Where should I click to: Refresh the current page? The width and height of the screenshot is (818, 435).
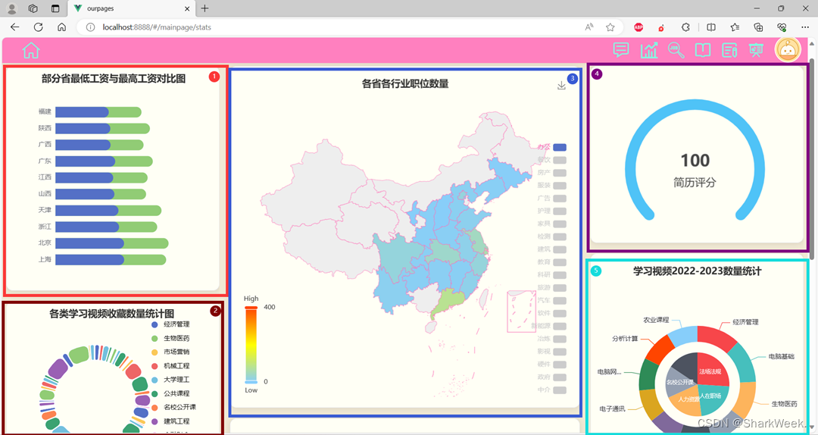38,27
